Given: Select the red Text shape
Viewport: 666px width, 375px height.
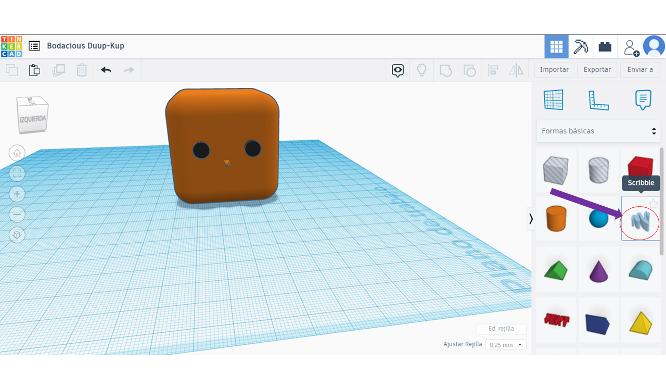Looking at the screenshot, I should tap(556, 320).
